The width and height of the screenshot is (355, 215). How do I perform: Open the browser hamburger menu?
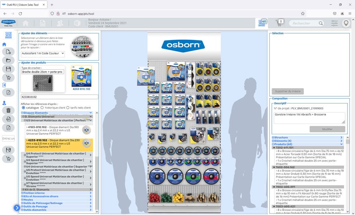(x=350, y=13)
